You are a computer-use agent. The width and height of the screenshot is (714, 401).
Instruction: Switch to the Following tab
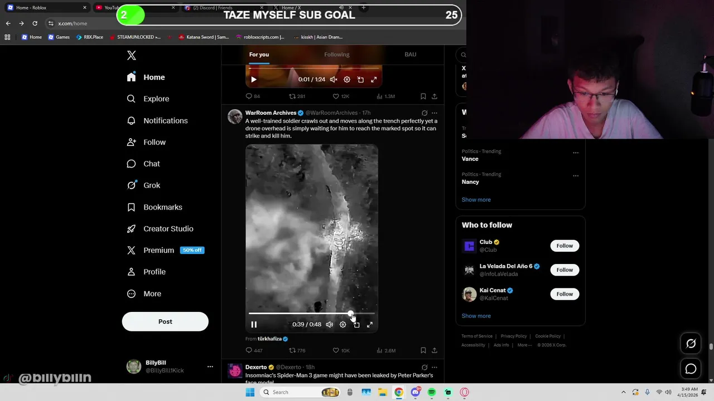(x=337, y=55)
